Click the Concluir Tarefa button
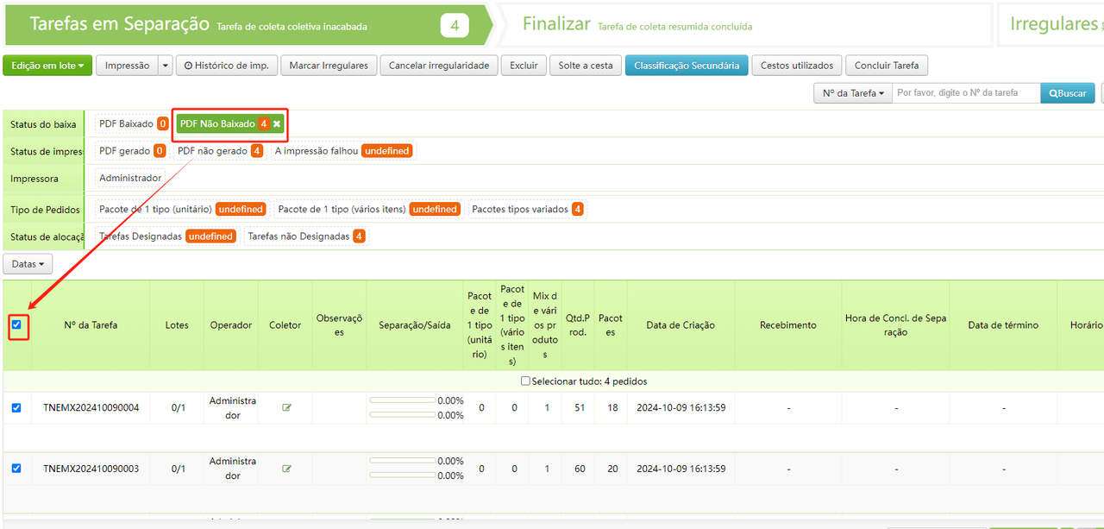This screenshot has height=529, width=1104. pos(887,66)
